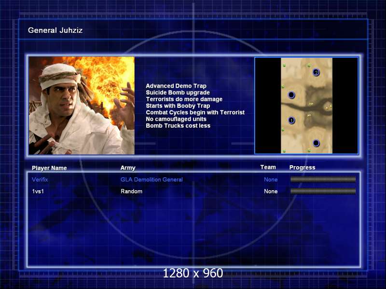Click the 'Team' column header
386x289 pixels.
tap(268, 167)
